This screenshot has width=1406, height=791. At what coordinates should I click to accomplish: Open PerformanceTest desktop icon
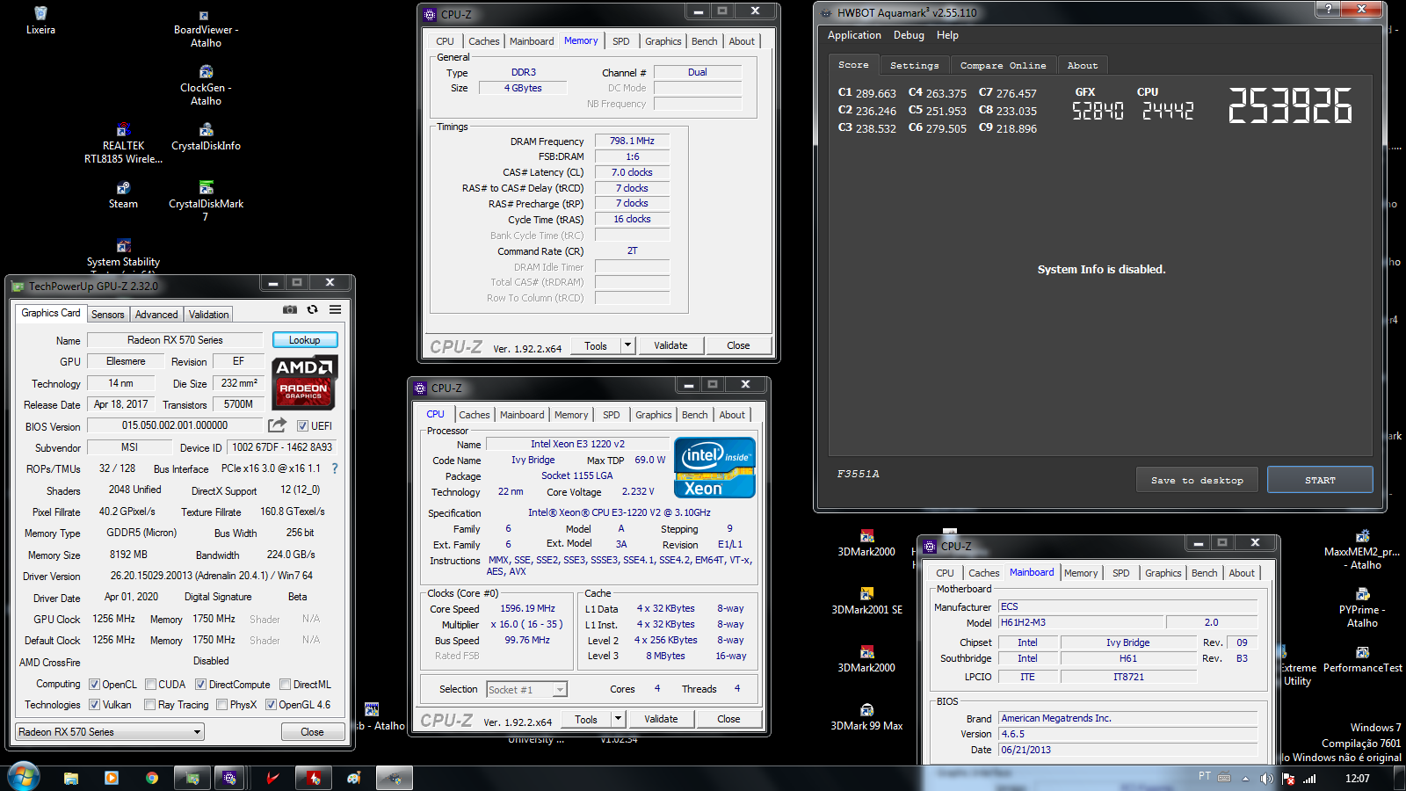1362,660
